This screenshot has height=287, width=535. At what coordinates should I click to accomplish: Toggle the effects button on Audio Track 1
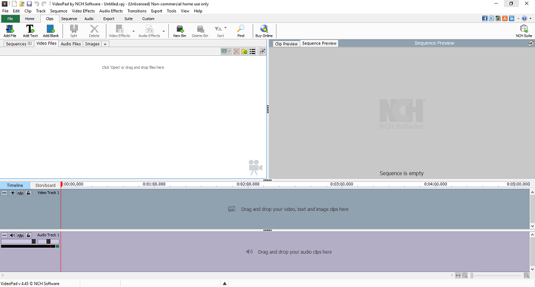tap(20, 235)
